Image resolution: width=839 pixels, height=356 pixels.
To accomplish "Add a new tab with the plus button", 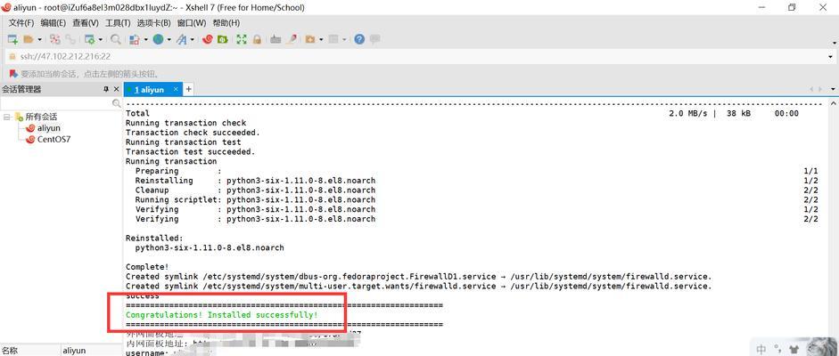I will (x=188, y=90).
